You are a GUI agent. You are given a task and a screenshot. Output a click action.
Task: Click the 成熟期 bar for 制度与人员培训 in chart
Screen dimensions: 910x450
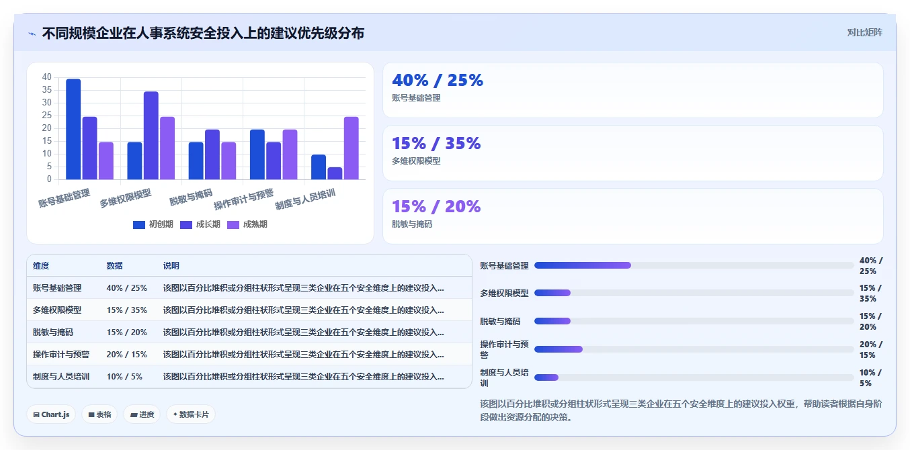click(351, 148)
